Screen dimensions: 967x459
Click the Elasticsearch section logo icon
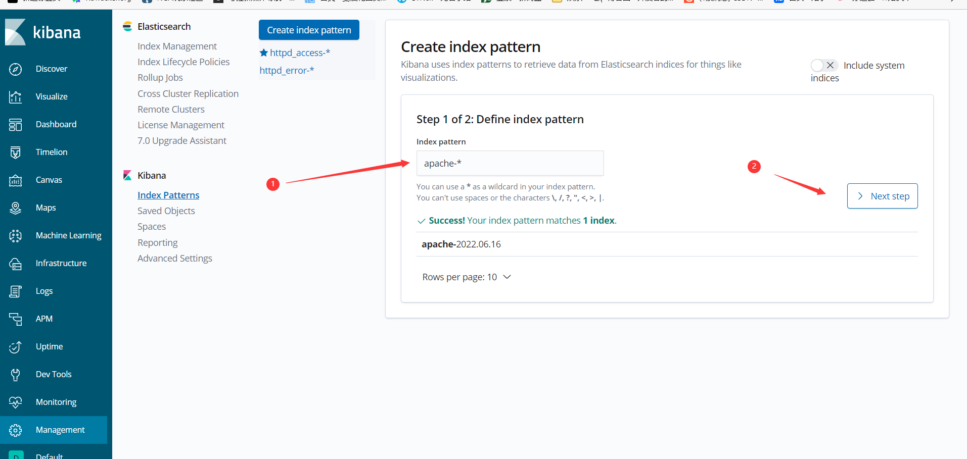point(127,27)
